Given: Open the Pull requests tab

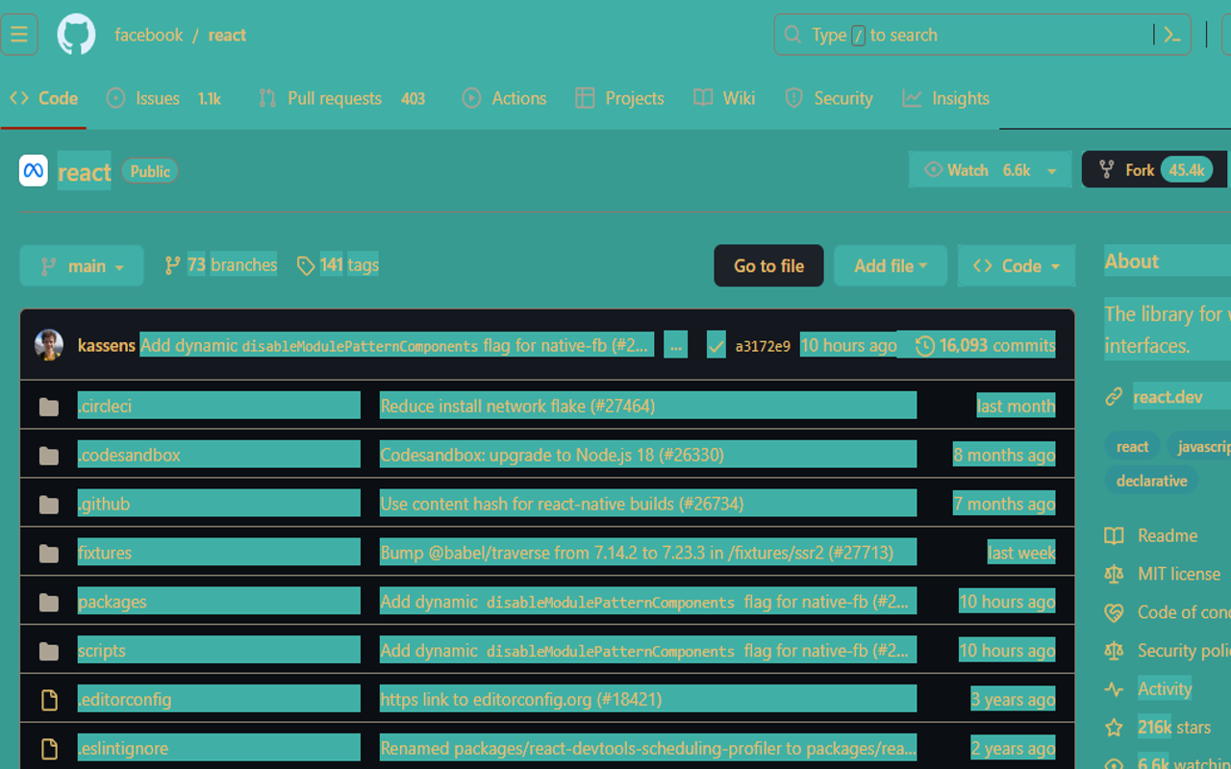Looking at the screenshot, I should pyautogui.click(x=341, y=98).
